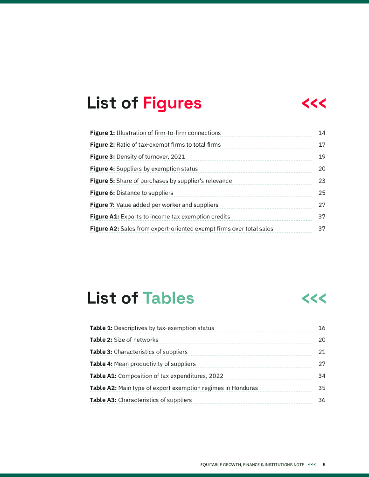Click the small green arrows in footer

[312, 464]
